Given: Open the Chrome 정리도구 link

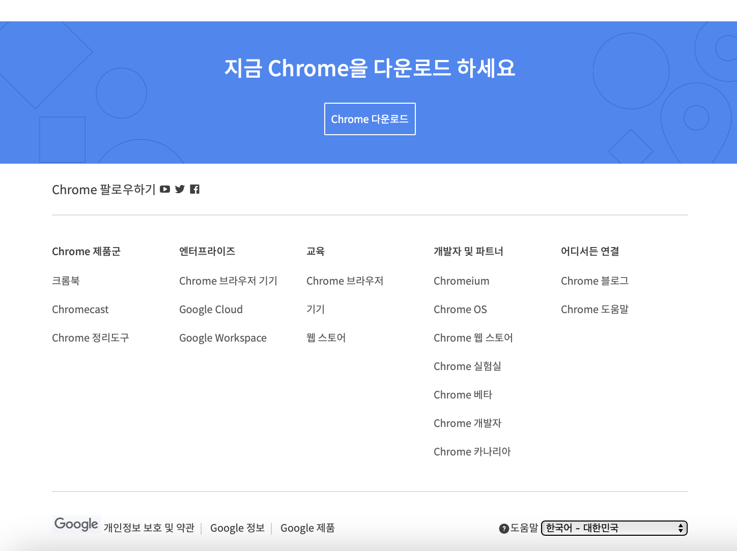Looking at the screenshot, I should pos(91,338).
